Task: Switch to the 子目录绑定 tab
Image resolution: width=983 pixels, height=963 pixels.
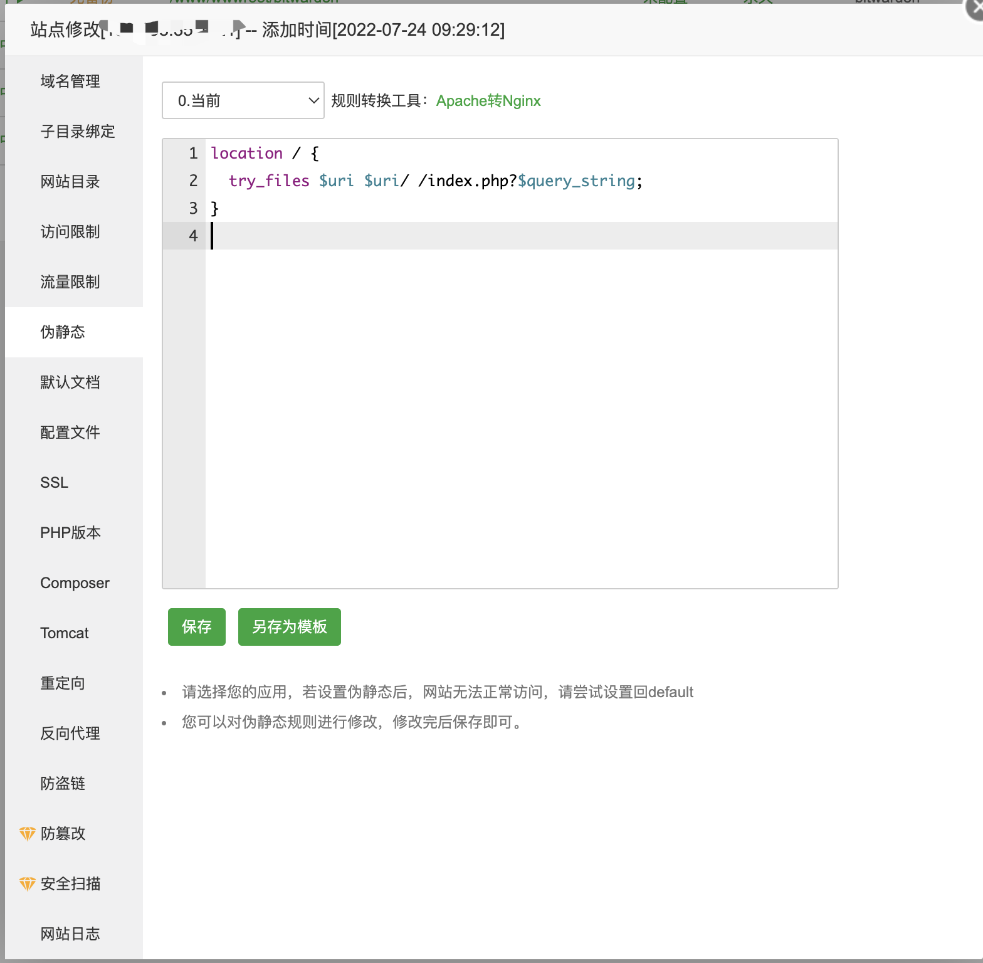Action: coord(78,132)
